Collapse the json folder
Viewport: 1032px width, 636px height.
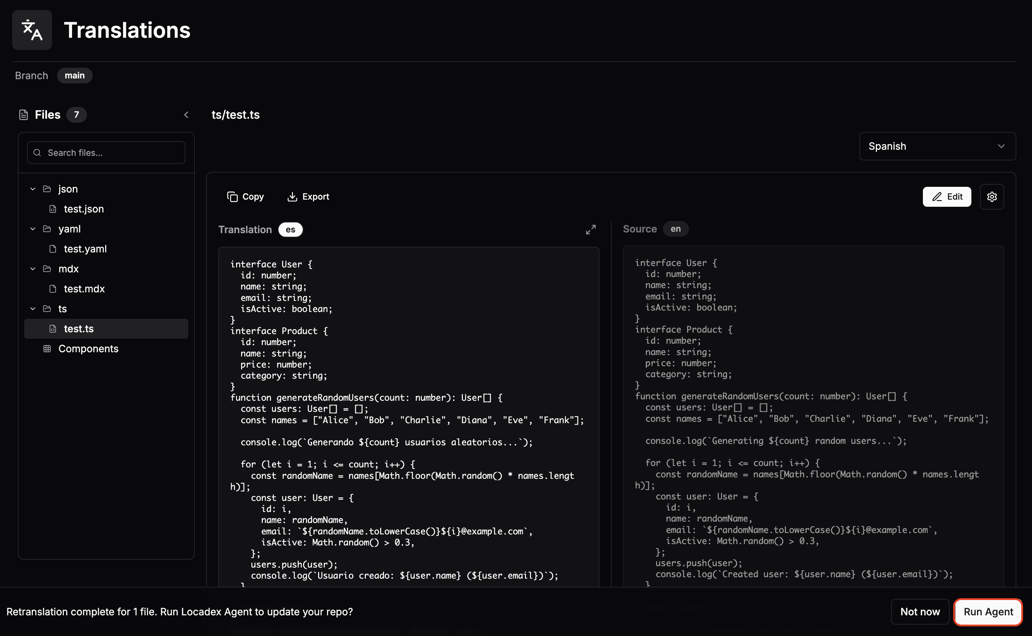click(33, 189)
